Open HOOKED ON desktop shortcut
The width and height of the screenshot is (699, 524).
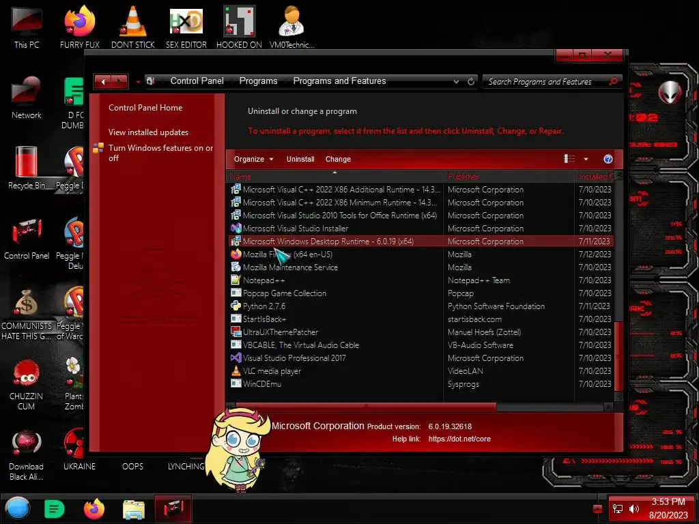coord(239,27)
